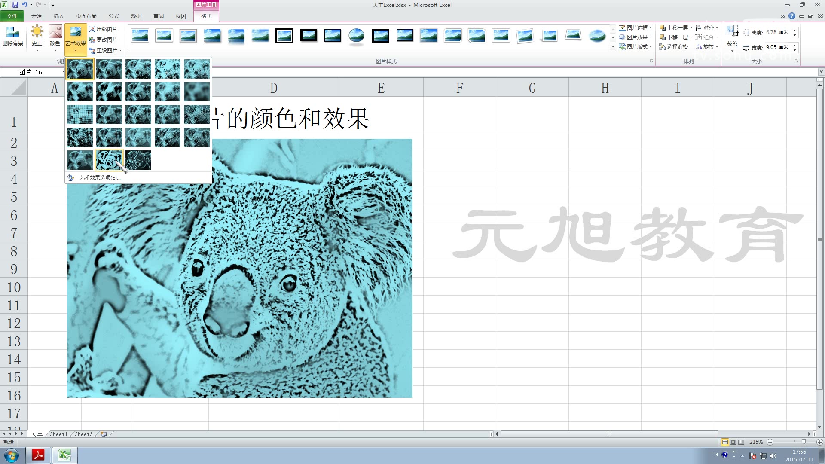Click the Selection Pane (选择窗格) icon
Image resolution: width=825 pixels, height=464 pixels.
[675, 47]
